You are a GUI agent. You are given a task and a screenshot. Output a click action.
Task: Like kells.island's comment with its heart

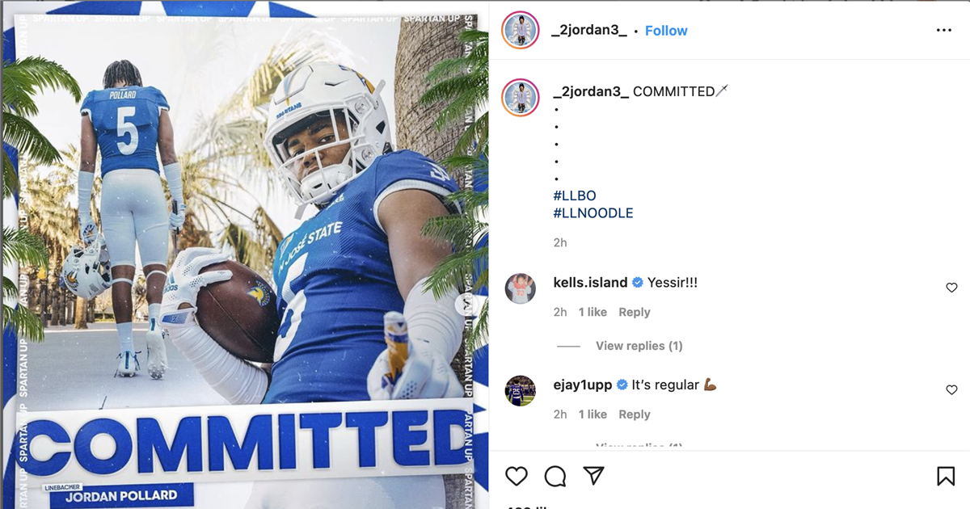coord(951,288)
